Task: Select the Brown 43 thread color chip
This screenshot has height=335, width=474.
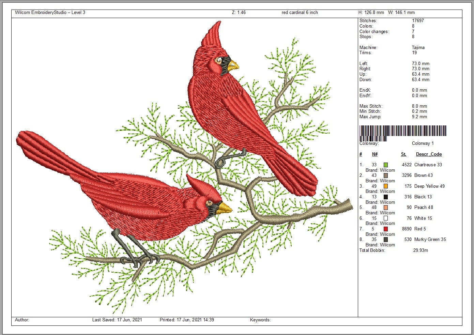Action: coord(385,175)
